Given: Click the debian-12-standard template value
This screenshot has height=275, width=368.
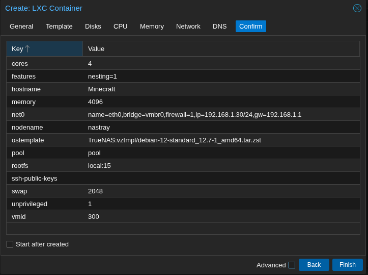Looking at the screenshot, I should pos(175,140).
